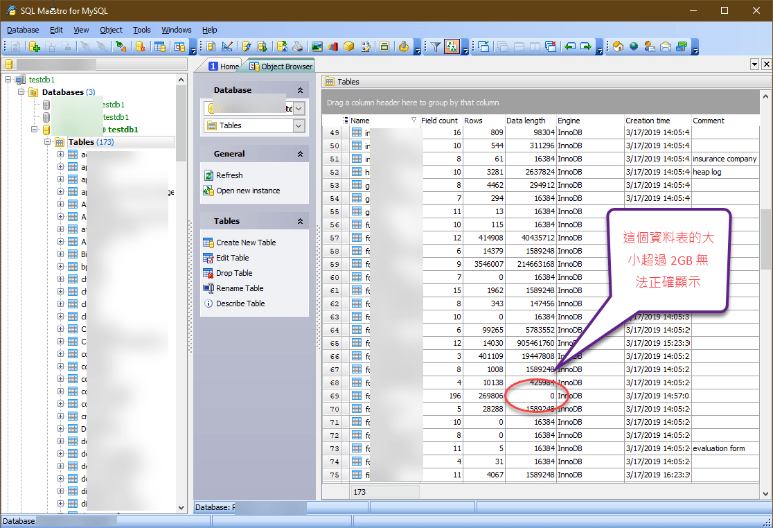The image size is (773, 528).
Task: Click the restore window toolbar icon
Action: click(x=484, y=47)
